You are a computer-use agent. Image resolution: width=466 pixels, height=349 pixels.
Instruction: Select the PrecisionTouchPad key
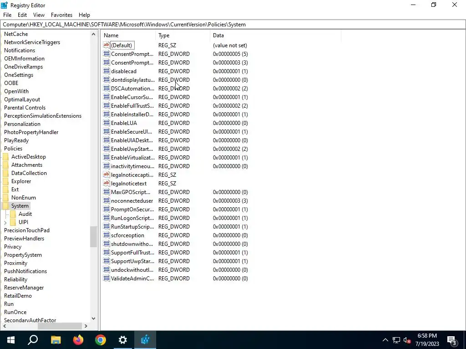pos(27,230)
